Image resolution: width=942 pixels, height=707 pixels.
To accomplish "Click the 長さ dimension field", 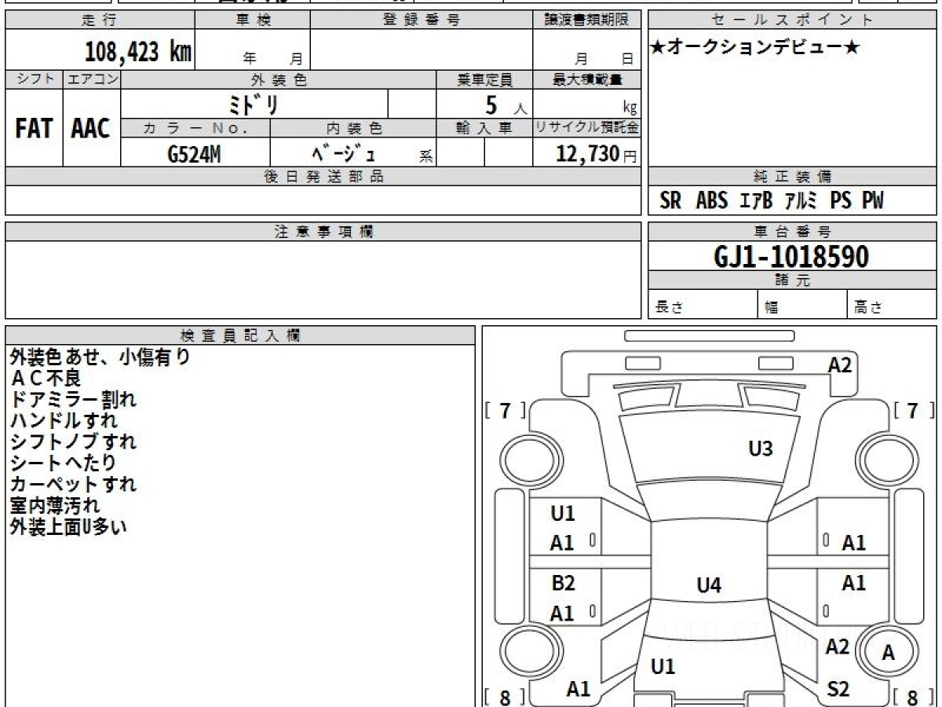I will (703, 306).
